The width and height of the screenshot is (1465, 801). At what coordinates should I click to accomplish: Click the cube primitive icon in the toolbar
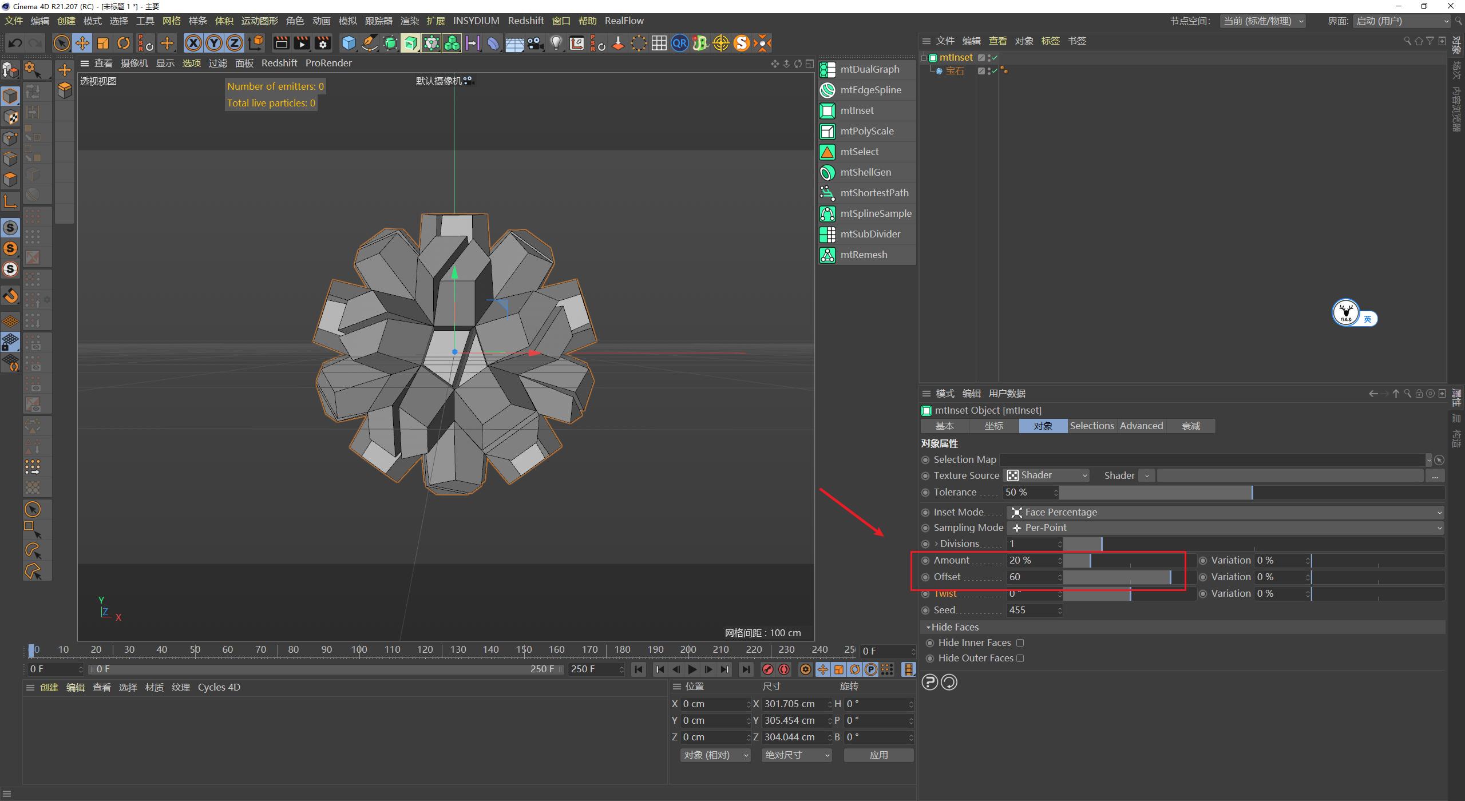(x=349, y=43)
